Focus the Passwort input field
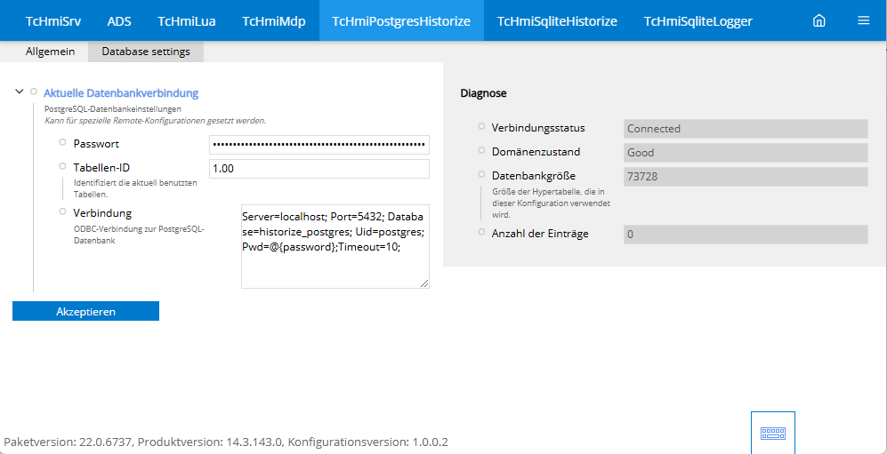 coord(319,145)
